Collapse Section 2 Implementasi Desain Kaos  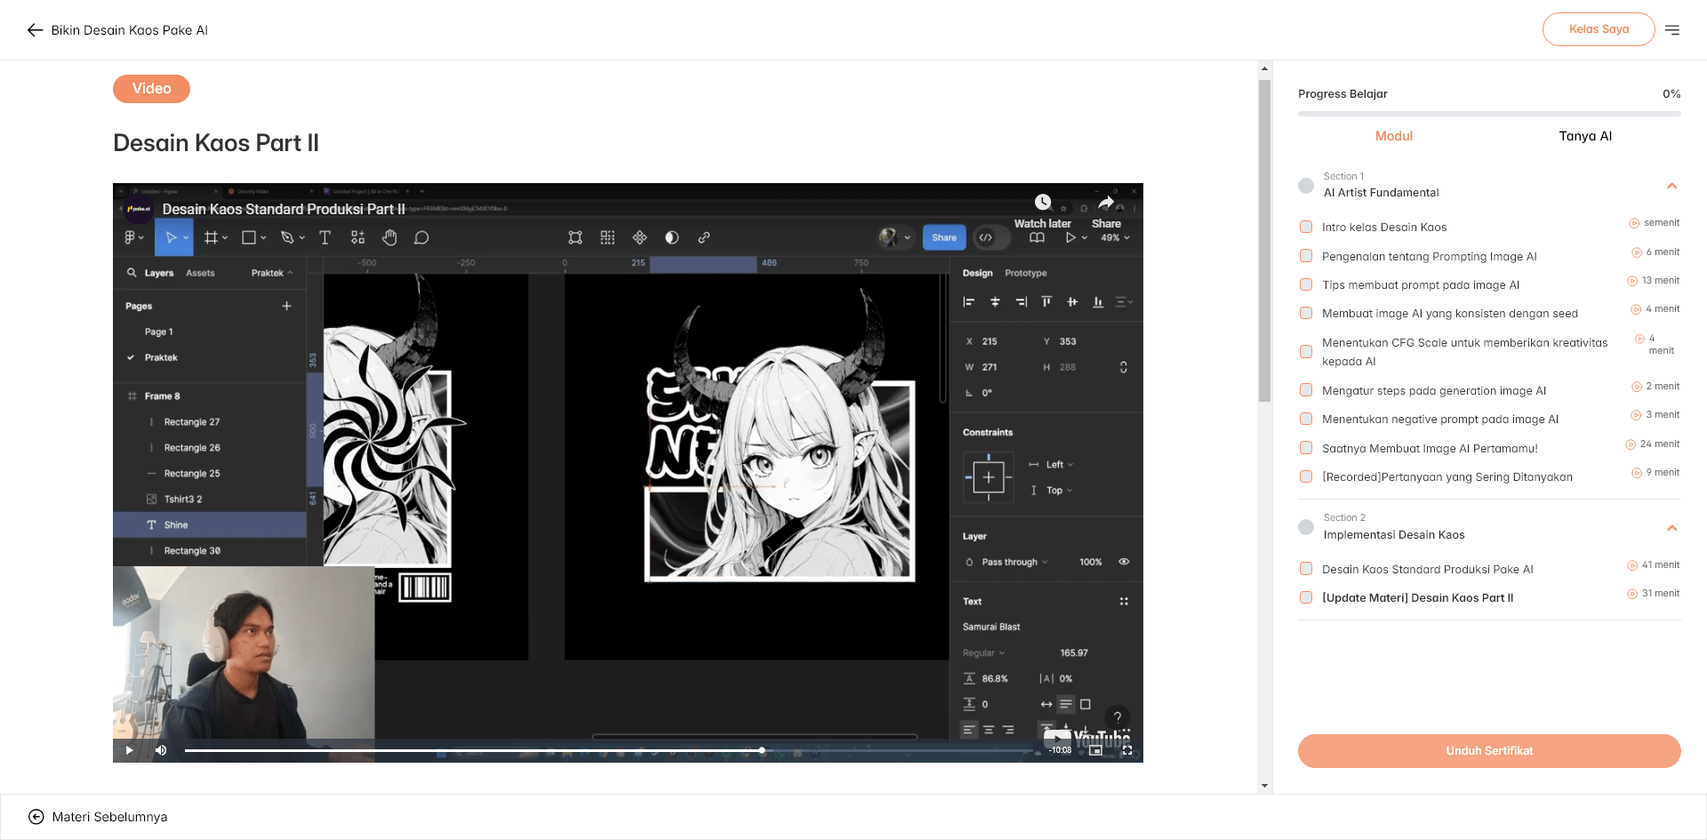[x=1672, y=528]
